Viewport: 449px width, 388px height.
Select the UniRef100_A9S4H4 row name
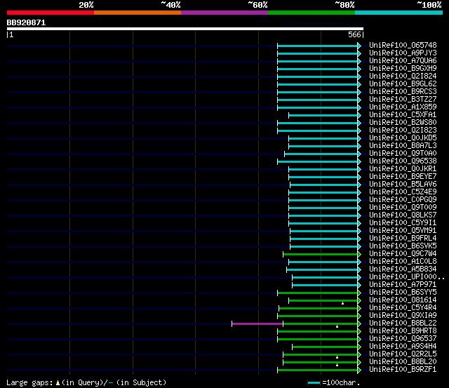(x=403, y=347)
